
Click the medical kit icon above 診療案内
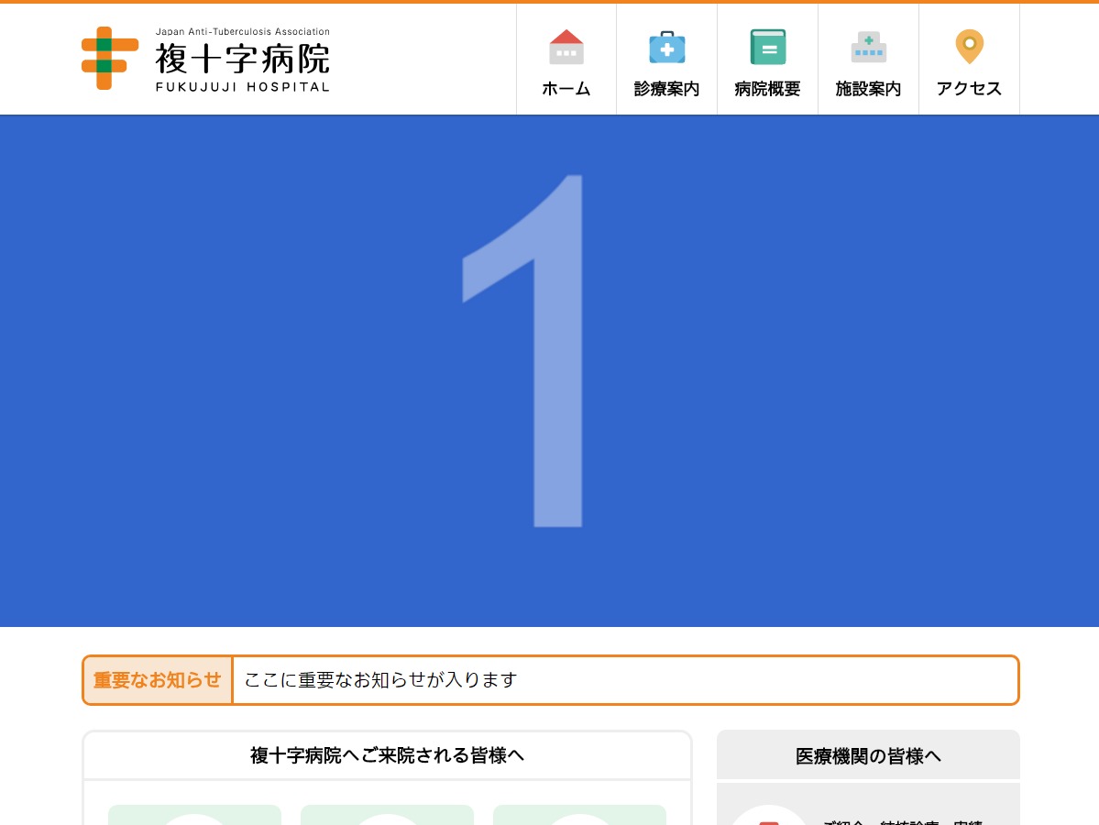tap(667, 47)
